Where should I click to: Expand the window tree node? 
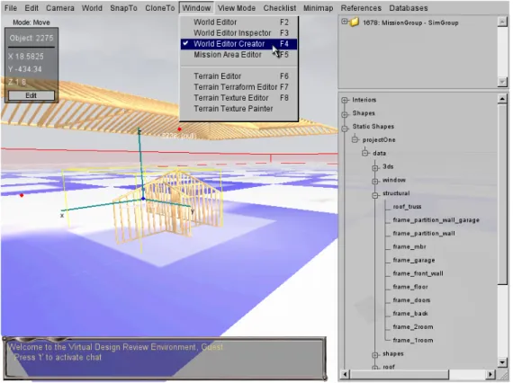coord(375,181)
